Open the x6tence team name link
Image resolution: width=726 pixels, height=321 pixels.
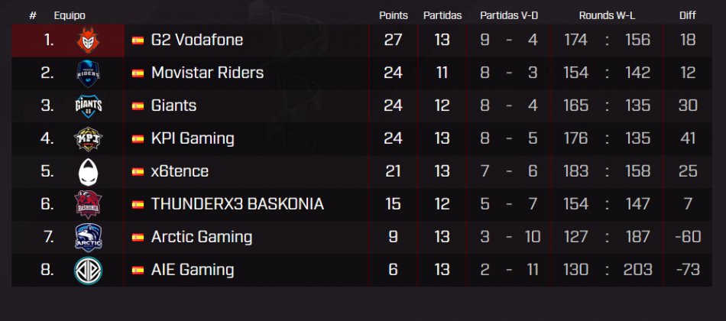(180, 171)
